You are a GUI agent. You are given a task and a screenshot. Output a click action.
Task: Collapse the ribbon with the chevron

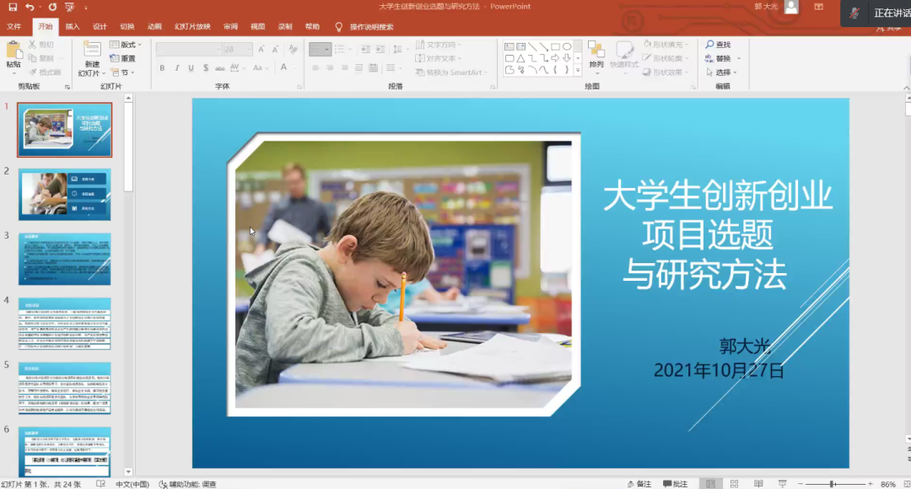[x=906, y=88]
